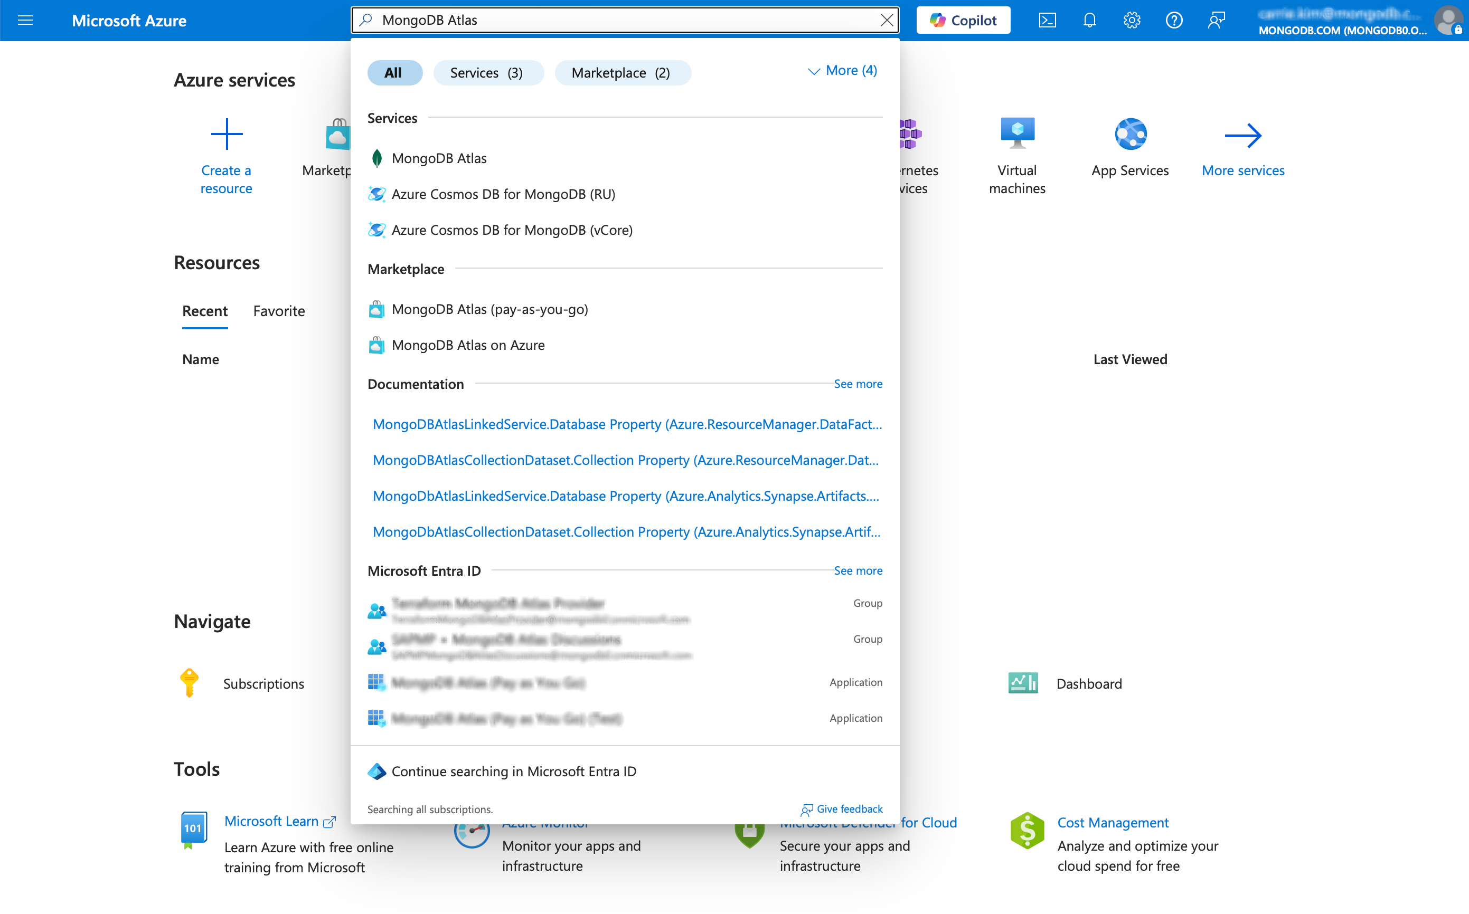Select the All results tab
The height and width of the screenshot is (914, 1469).
pyautogui.click(x=394, y=72)
